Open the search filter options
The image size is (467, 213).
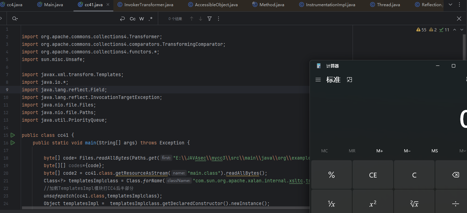click(210, 19)
